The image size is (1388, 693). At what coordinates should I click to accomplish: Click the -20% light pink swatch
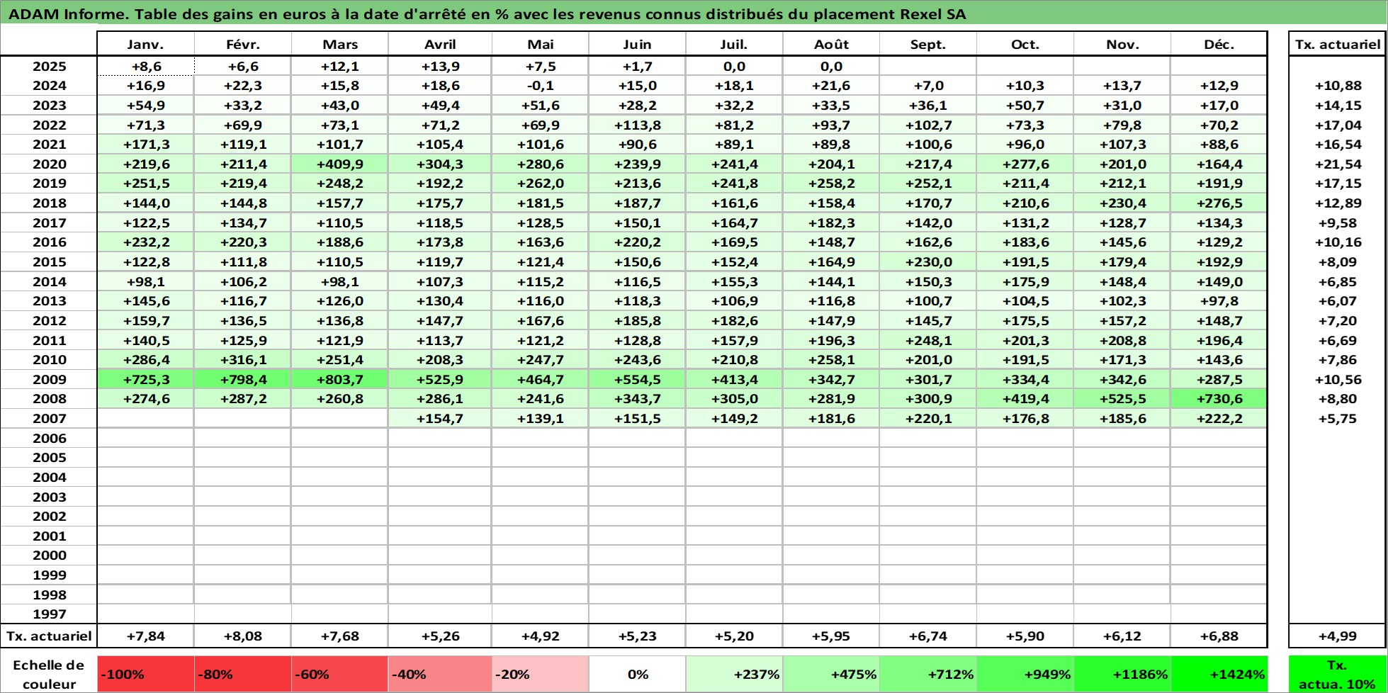coord(540,674)
